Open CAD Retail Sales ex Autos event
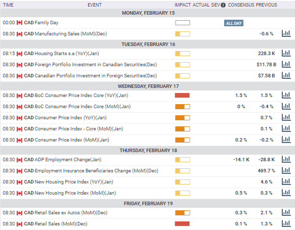Image resolution: width=295 pixels, height=230 pixels. (x=66, y=212)
